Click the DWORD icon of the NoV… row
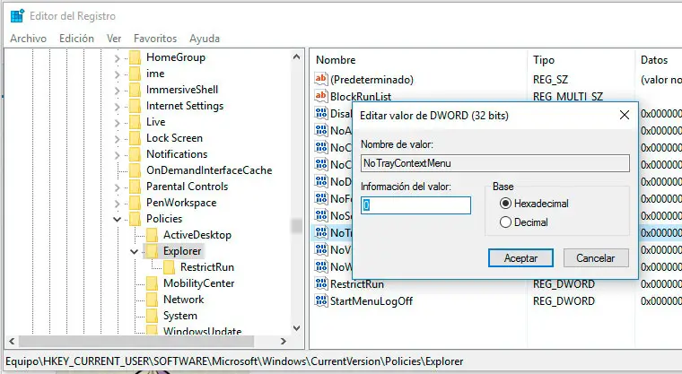 point(321,249)
